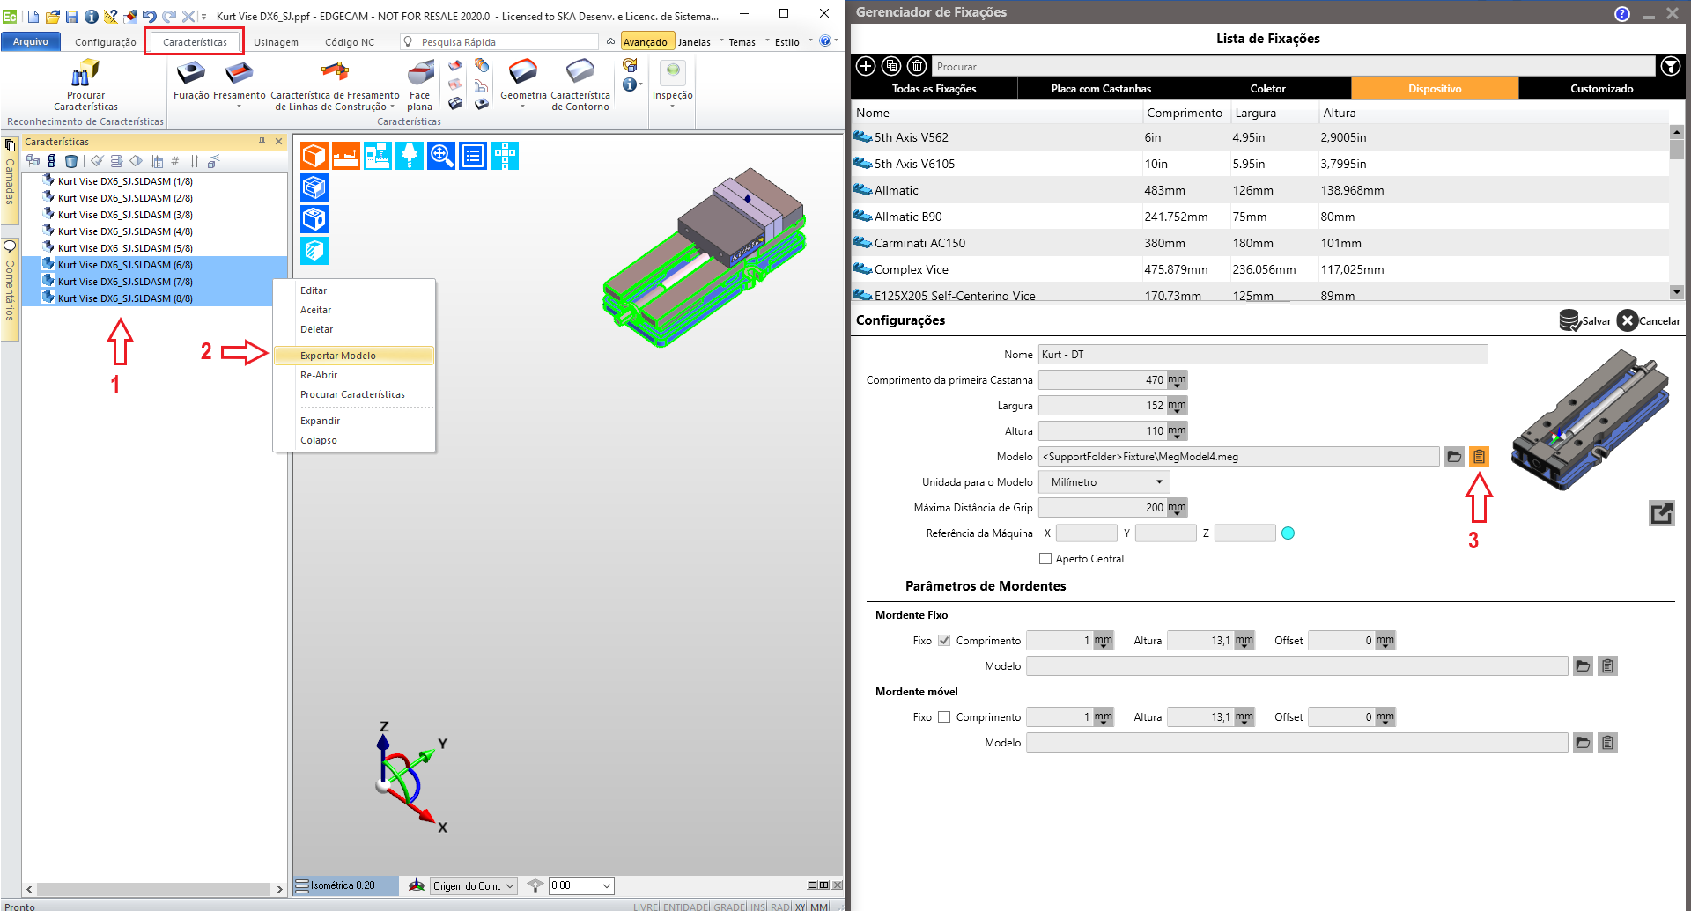Click the help icon in Gerenciador de Fixações
This screenshot has width=1691, height=911.
coord(1622,13)
